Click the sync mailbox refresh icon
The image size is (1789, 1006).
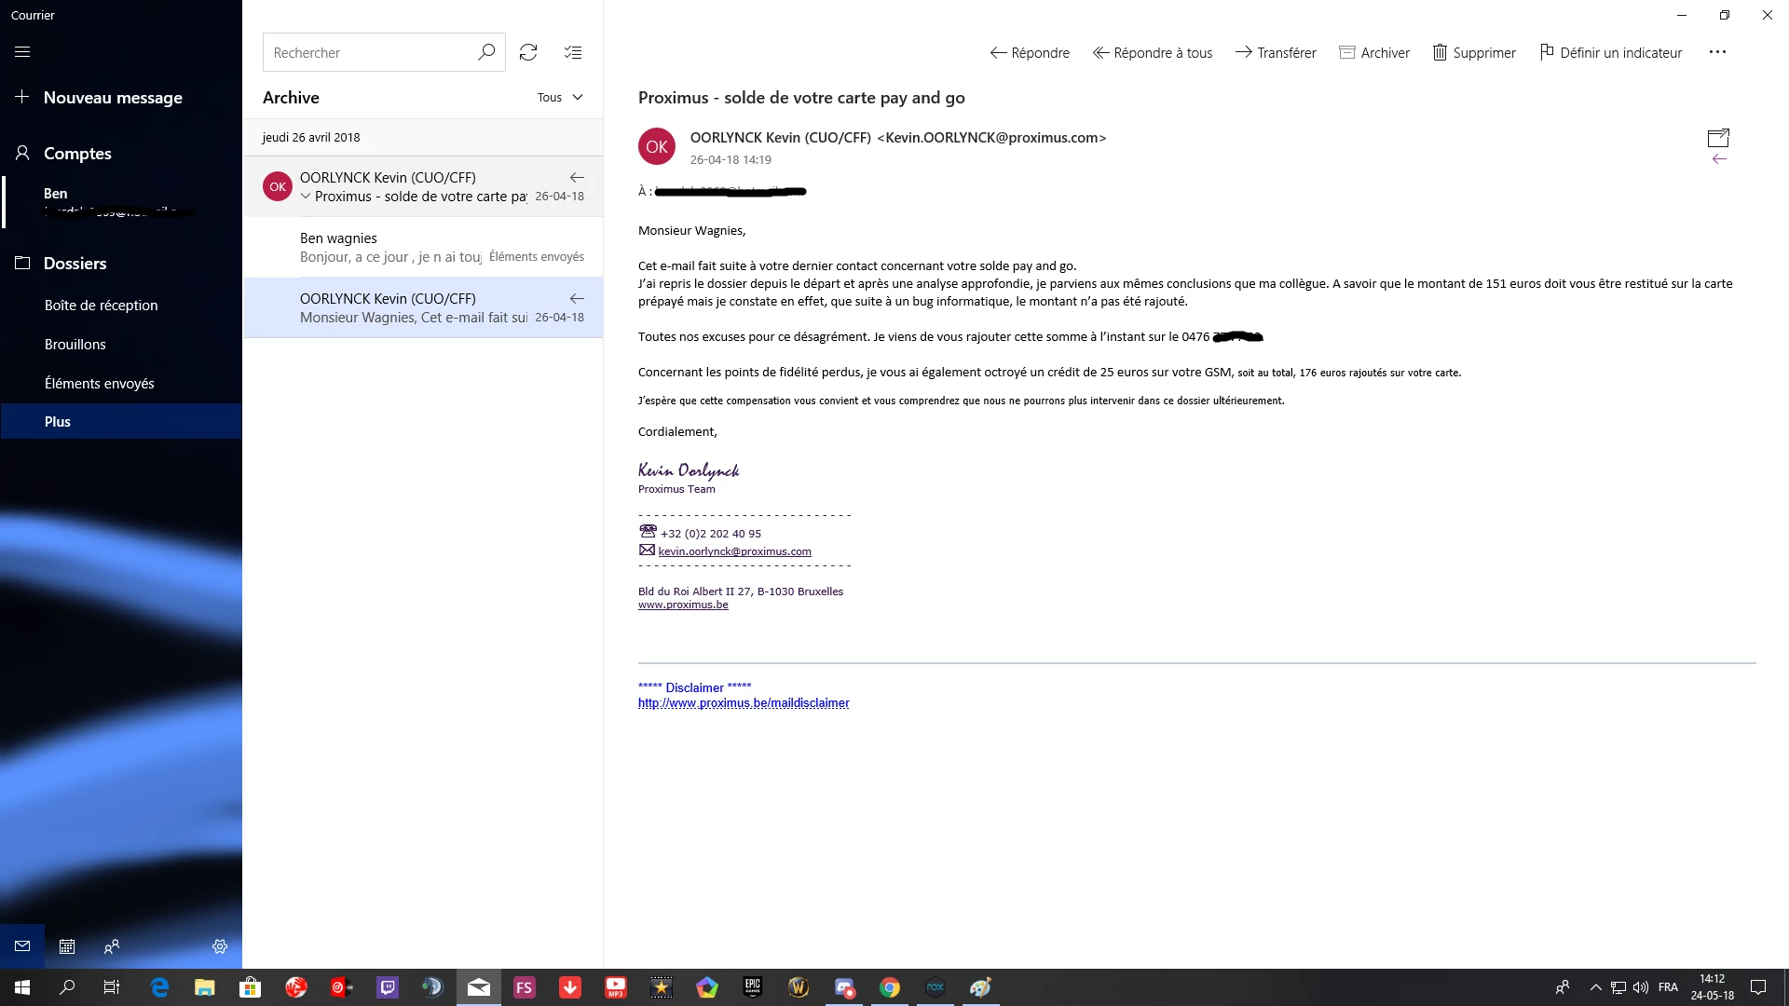pyautogui.click(x=528, y=52)
